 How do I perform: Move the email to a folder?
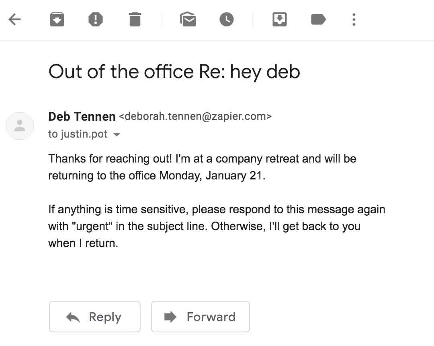[280, 19]
